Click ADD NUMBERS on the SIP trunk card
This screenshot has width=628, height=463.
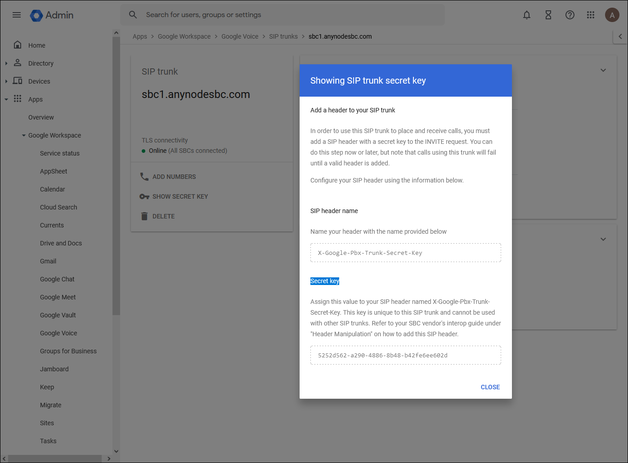(174, 177)
